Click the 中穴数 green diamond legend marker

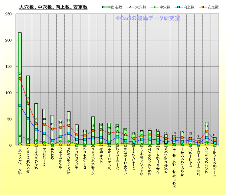[x=155, y=7]
